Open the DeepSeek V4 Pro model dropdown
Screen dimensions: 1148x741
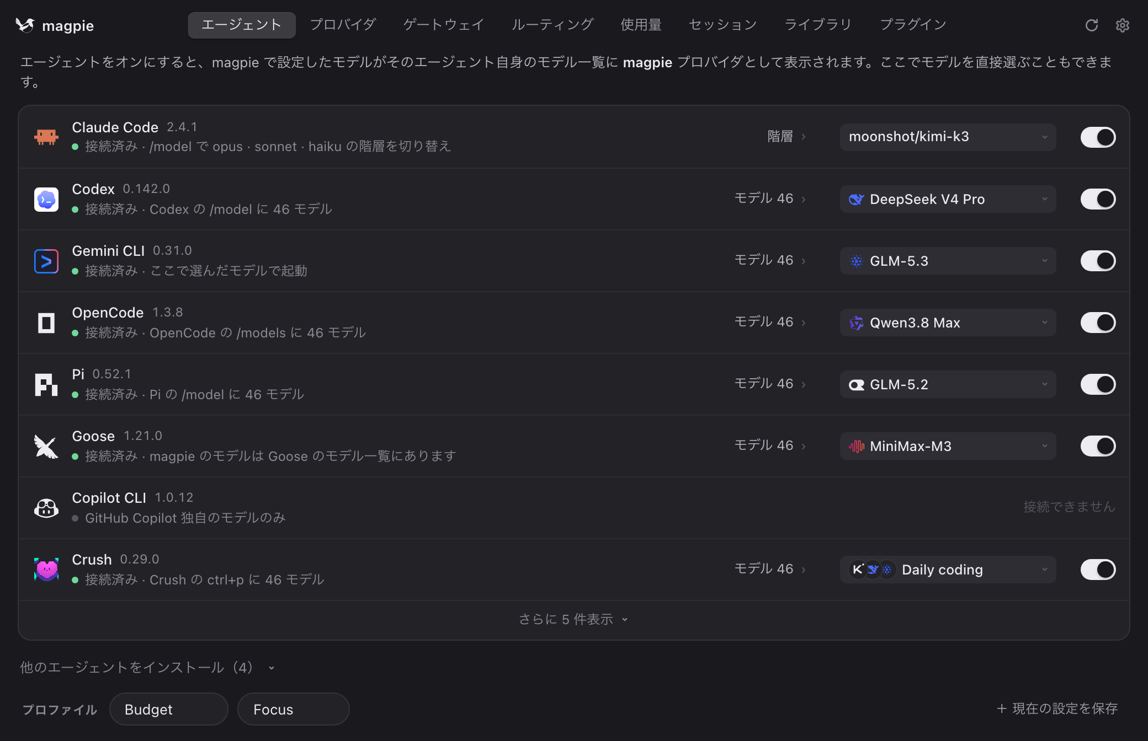(948, 199)
